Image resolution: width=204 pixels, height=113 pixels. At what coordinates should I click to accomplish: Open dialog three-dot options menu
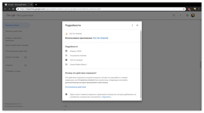(x=132, y=25)
